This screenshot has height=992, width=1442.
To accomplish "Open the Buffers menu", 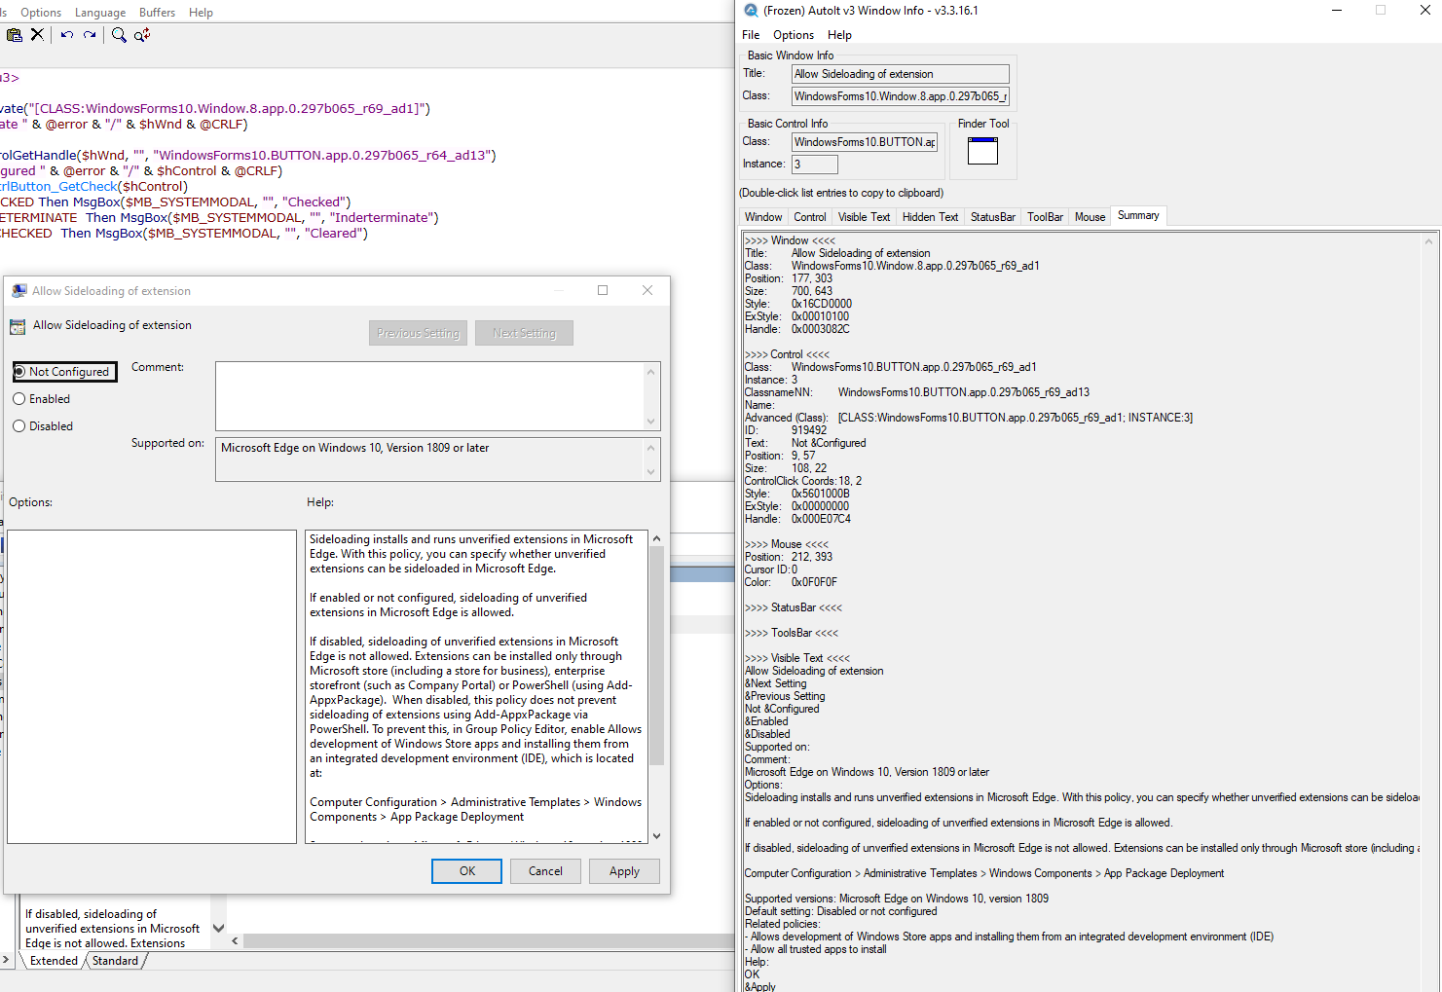I will point(157,12).
